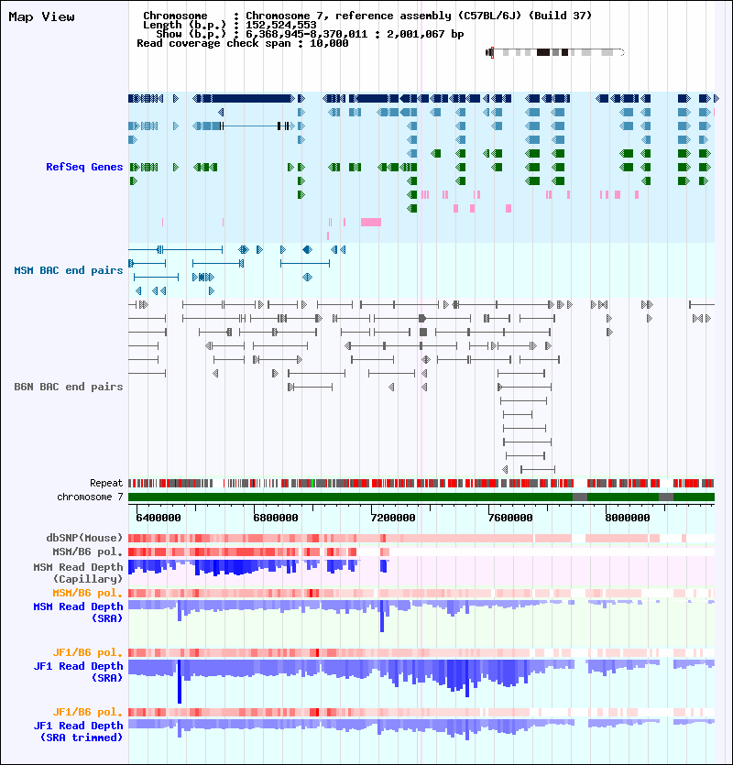The image size is (733, 765).
Task: Click MSM/B6 pol. orange label above MSM SRA
Action: (88, 594)
